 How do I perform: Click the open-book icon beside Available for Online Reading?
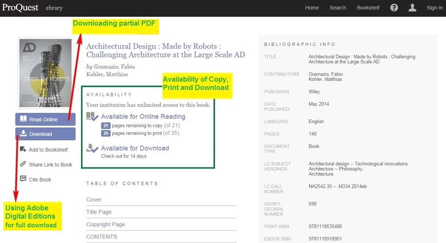coord(92,116)
